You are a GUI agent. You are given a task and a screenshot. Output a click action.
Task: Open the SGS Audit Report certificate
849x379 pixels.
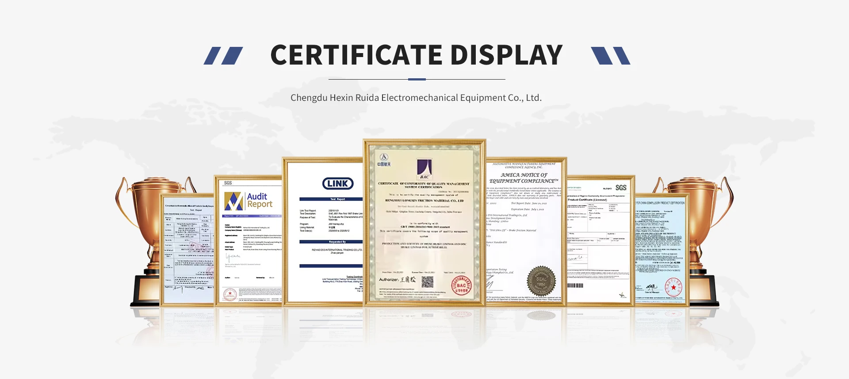[x=249, y=241]
